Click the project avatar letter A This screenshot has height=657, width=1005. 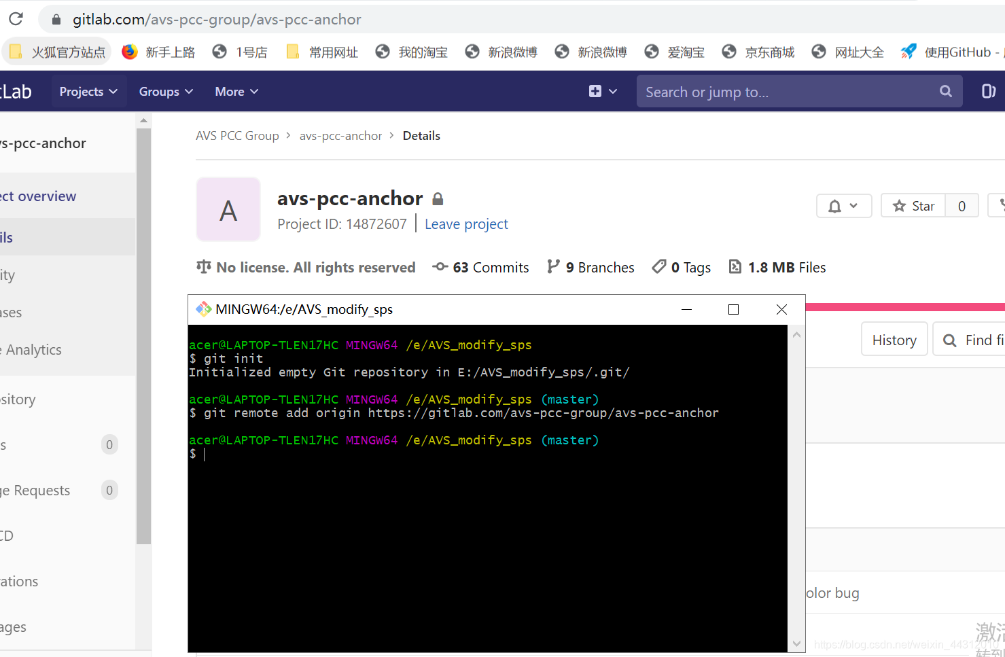click(228, 209)
